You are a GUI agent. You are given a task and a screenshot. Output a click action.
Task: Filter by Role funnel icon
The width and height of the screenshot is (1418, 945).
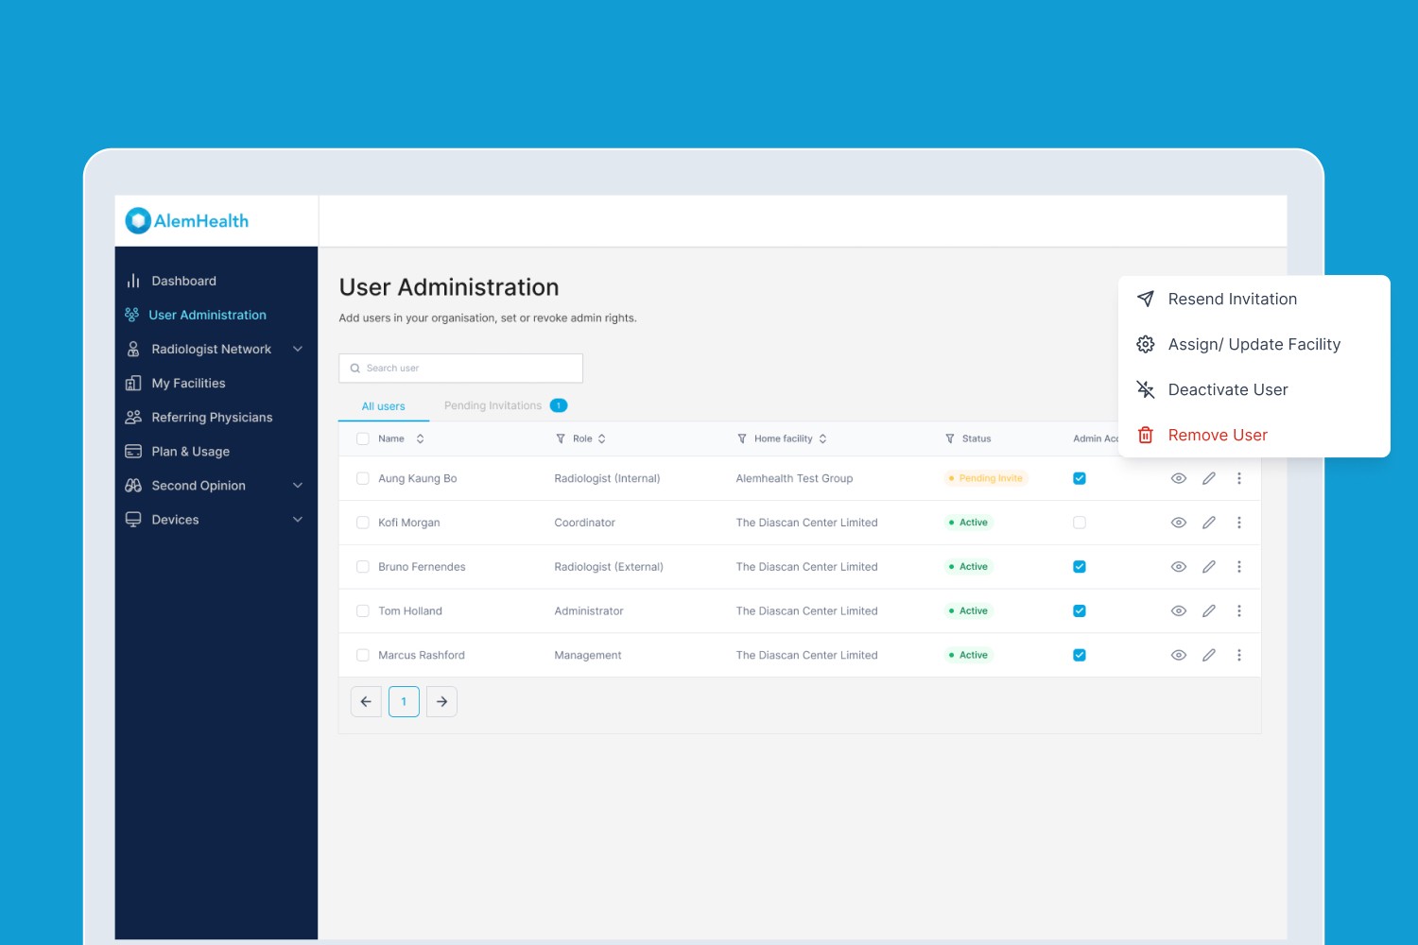tap(561, 438)
